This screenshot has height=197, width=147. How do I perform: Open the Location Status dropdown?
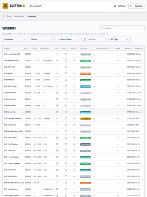click(68, 39)
